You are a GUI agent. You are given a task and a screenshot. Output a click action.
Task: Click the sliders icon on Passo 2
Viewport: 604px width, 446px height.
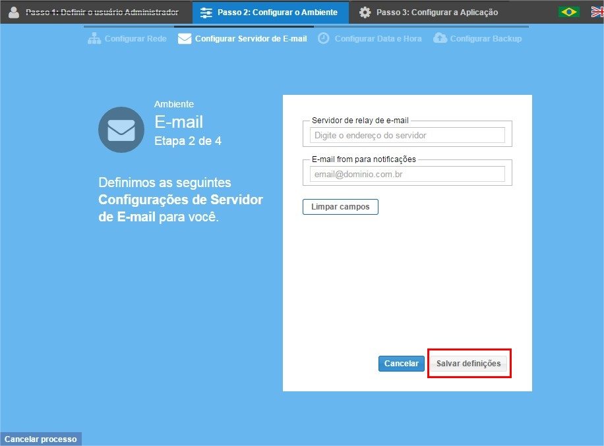pyautogui.click(x=206, y=12)
